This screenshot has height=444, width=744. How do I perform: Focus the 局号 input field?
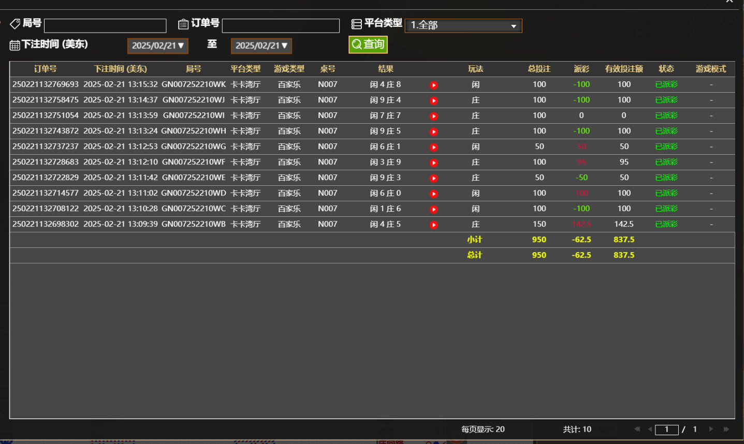(x=105, y=25)
